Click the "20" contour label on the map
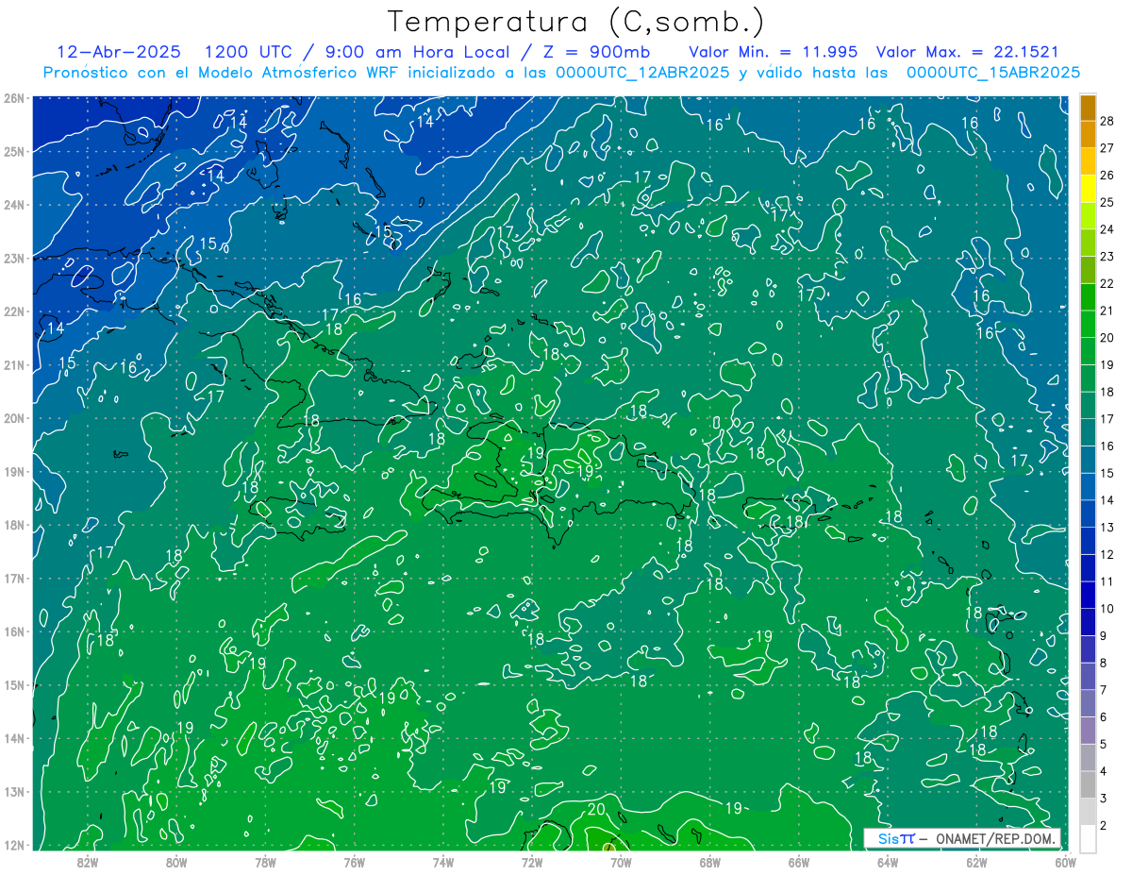 pos(596,809)
